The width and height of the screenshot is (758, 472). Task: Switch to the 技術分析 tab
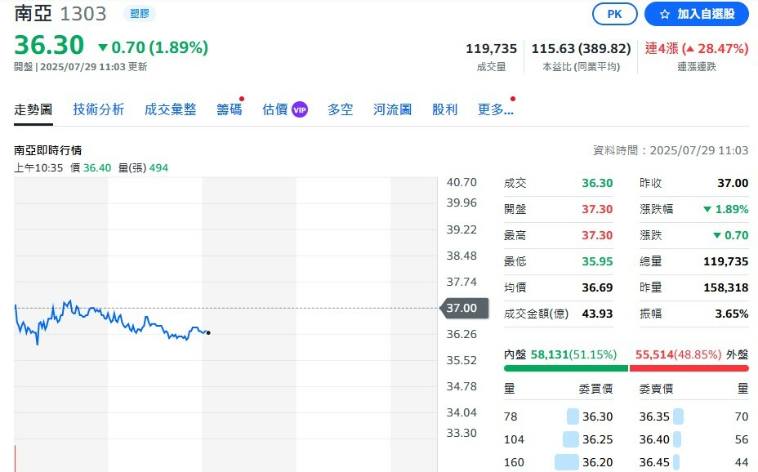(x=97, y=108)
